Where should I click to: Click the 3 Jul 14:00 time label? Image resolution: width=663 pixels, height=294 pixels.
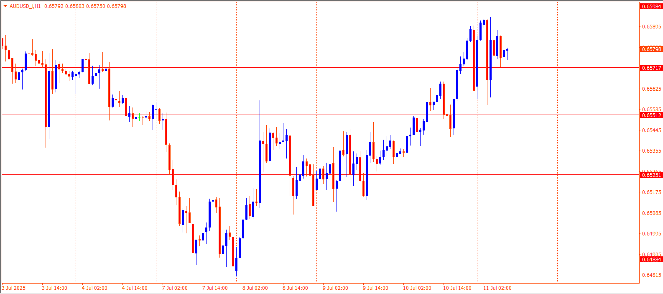[54, 288]
